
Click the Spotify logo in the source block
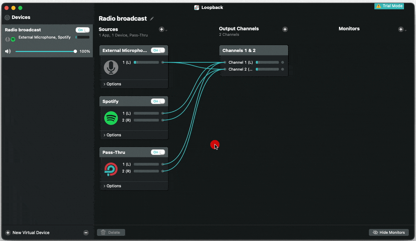click(111, 118)
